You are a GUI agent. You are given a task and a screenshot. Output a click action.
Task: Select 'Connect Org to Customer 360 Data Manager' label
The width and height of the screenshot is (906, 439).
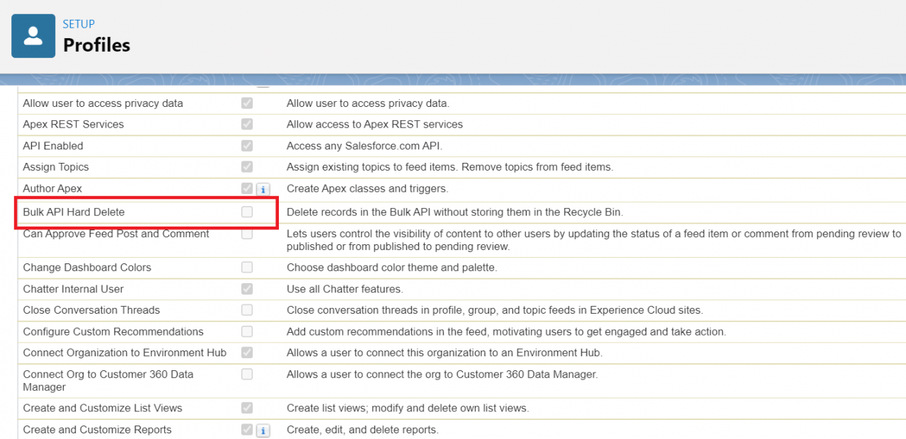coord(108,380)
